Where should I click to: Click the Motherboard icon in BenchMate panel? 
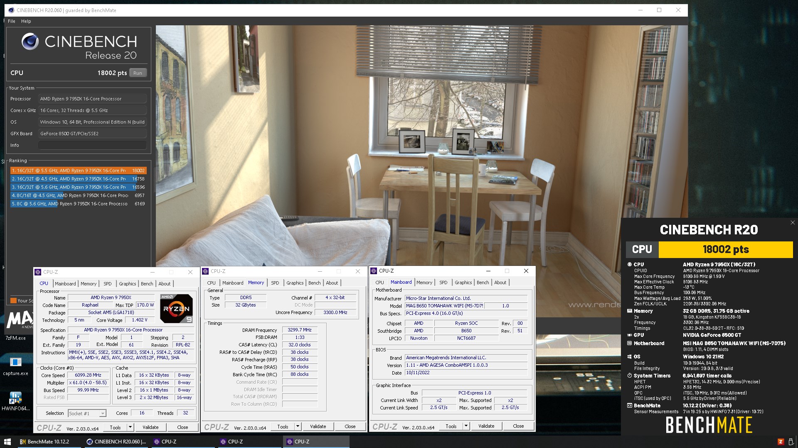629,343
